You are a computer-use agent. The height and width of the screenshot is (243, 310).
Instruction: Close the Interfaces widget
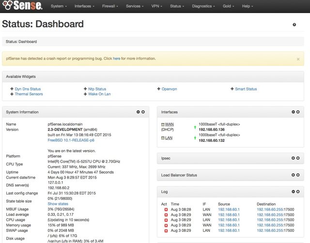click(x=297, y=112)
